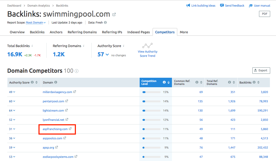Open external link icon for millerdavisagency.com
This screenshot has height=161, width=276.
click(x=75, y=92)
